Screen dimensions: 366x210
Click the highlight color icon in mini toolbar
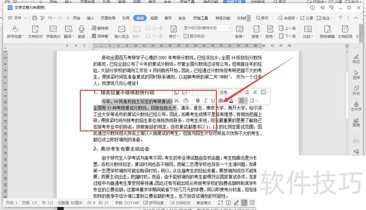[x=221, y=101]
